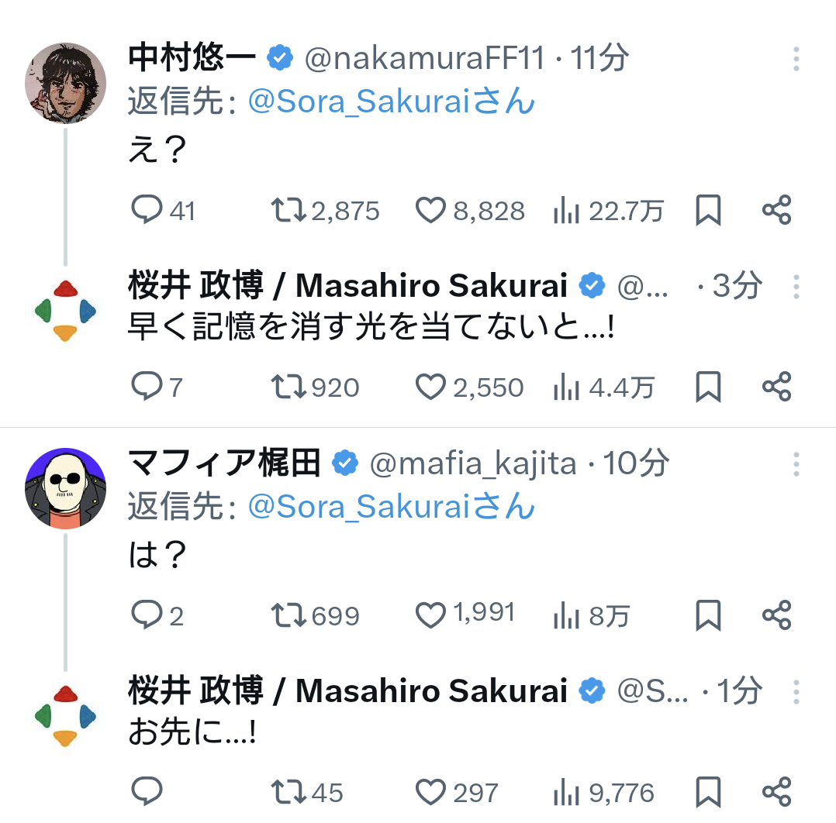Retweet 中村悠一's tweet with 2,875 reposts
The width and height of the screenshot is (836, 823).
(x=288, y=210)
